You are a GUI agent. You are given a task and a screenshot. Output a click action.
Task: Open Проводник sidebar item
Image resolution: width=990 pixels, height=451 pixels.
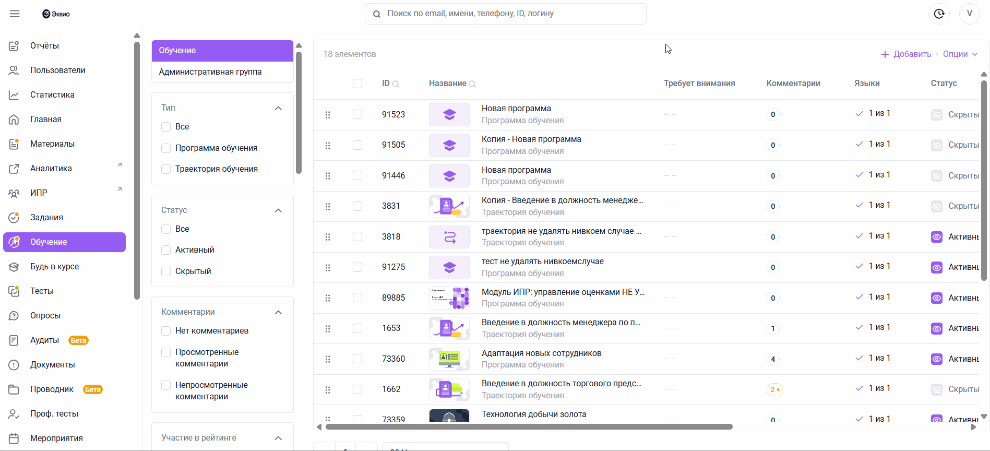click(x=65, y=389)
